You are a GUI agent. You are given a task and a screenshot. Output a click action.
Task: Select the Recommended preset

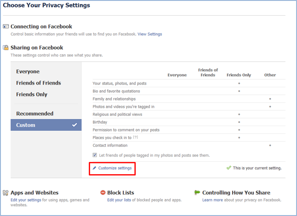tap(35, 113)
